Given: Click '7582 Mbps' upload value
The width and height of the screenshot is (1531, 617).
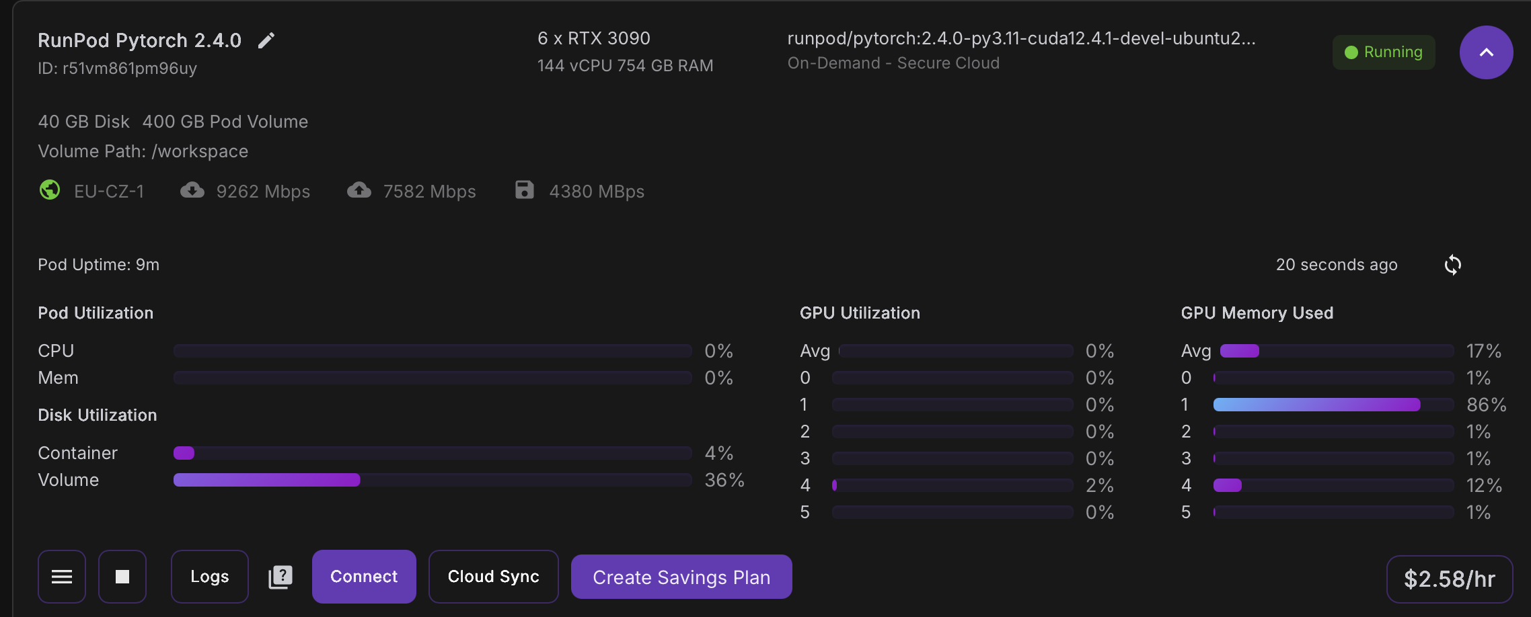Looking at the screenshot, I should tap(429, 192).
